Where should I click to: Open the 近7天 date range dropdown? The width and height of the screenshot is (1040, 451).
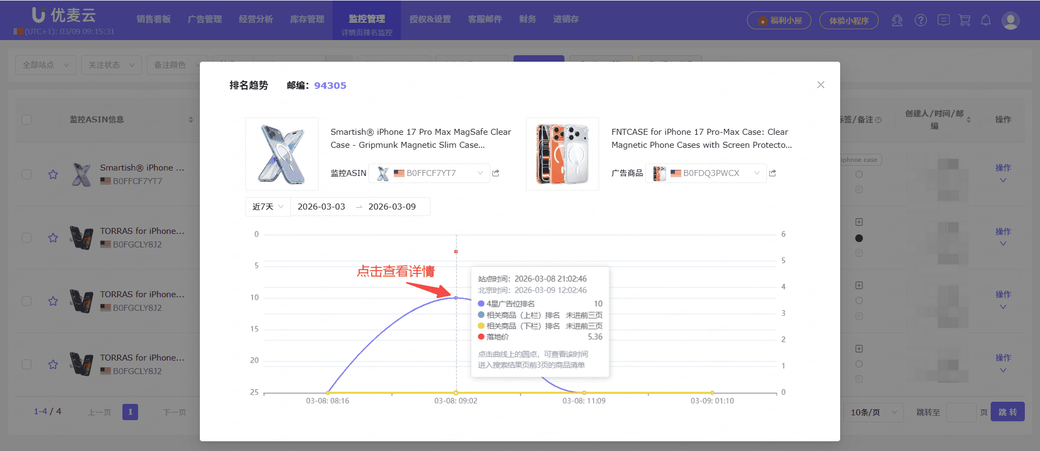268,207
